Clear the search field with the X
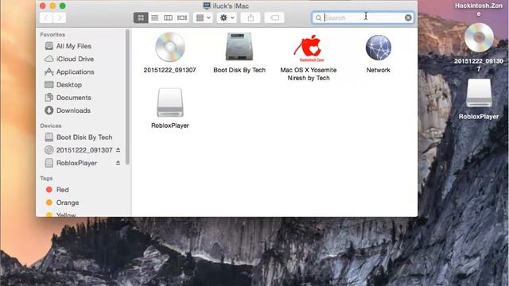 point(408,17)
